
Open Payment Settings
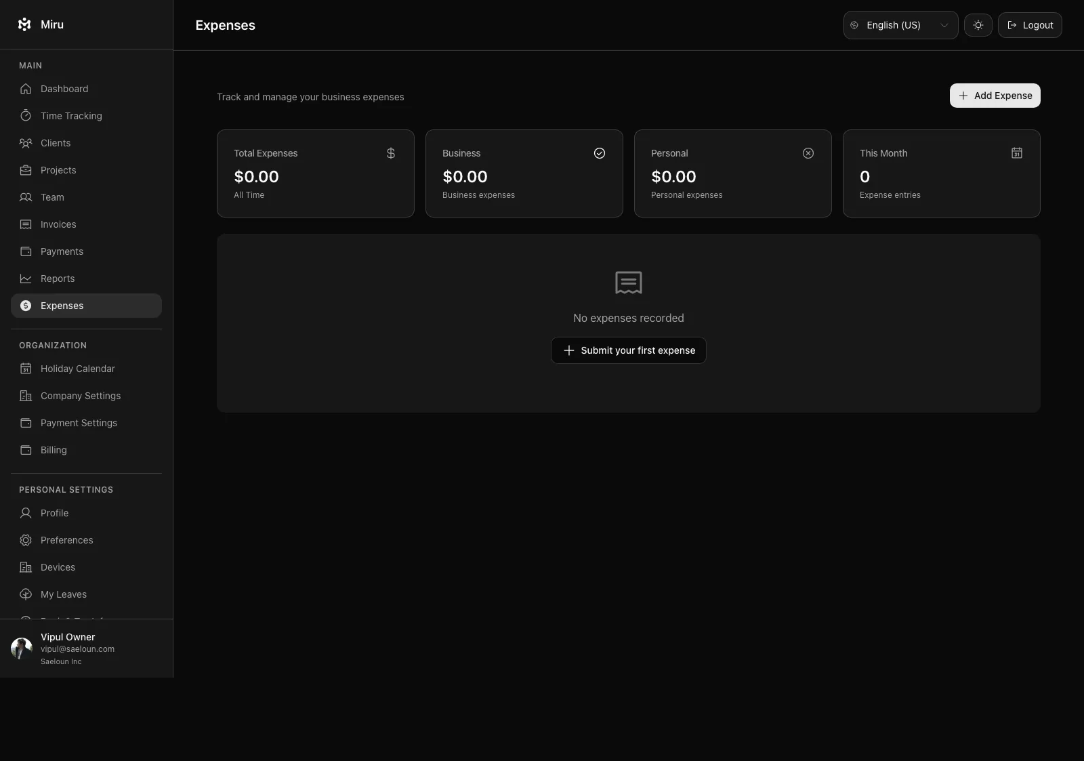pos(86,423)
